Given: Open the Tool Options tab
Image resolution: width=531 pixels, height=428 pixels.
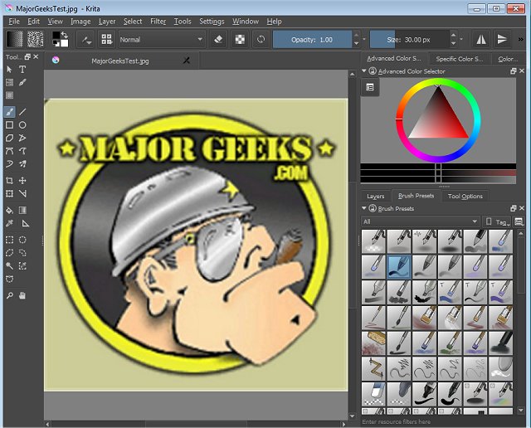Looking at the screenshot, I should pos(465,196).
